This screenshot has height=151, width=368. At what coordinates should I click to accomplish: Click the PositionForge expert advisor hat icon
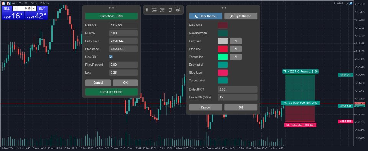(351, 3)
